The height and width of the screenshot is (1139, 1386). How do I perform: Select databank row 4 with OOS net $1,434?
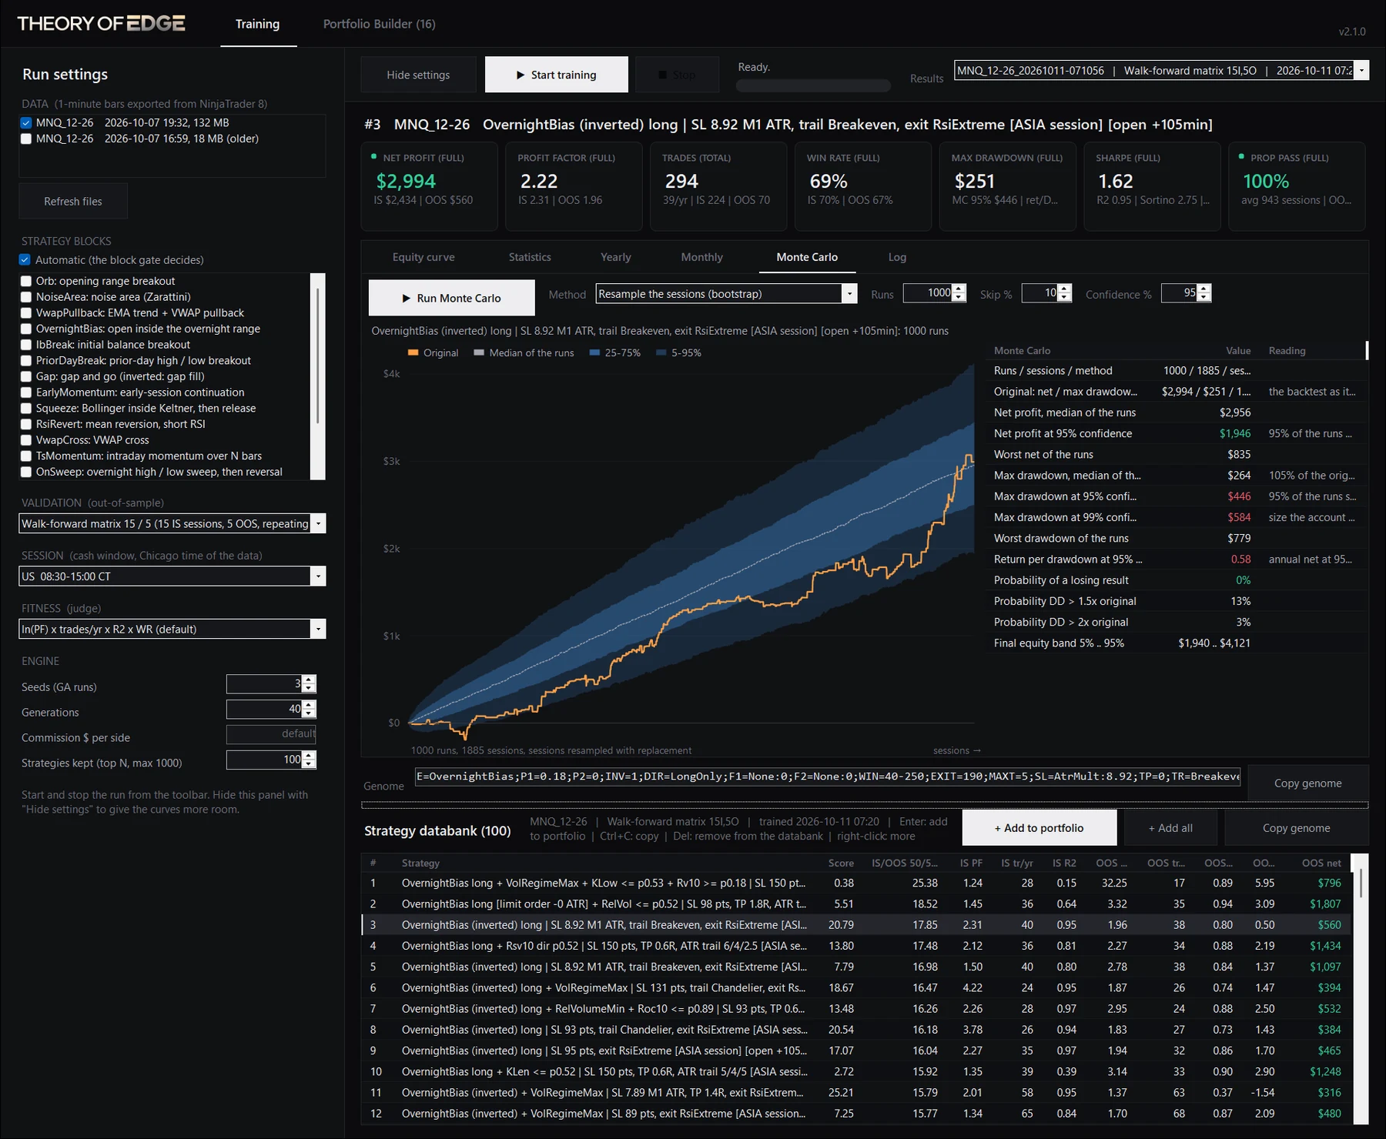(855, 946)
